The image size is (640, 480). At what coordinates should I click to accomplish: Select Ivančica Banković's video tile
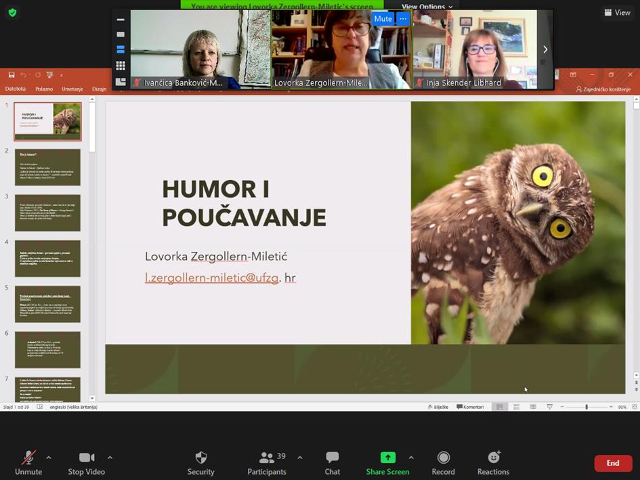(201, 49)
